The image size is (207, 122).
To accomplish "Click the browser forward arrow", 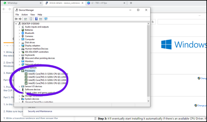I will [9, 9].
